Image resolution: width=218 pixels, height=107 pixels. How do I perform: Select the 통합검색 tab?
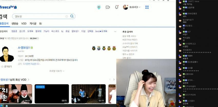click(x=4, y=24)
